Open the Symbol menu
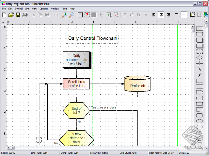209x156 pixels. (x=19, y=9)
